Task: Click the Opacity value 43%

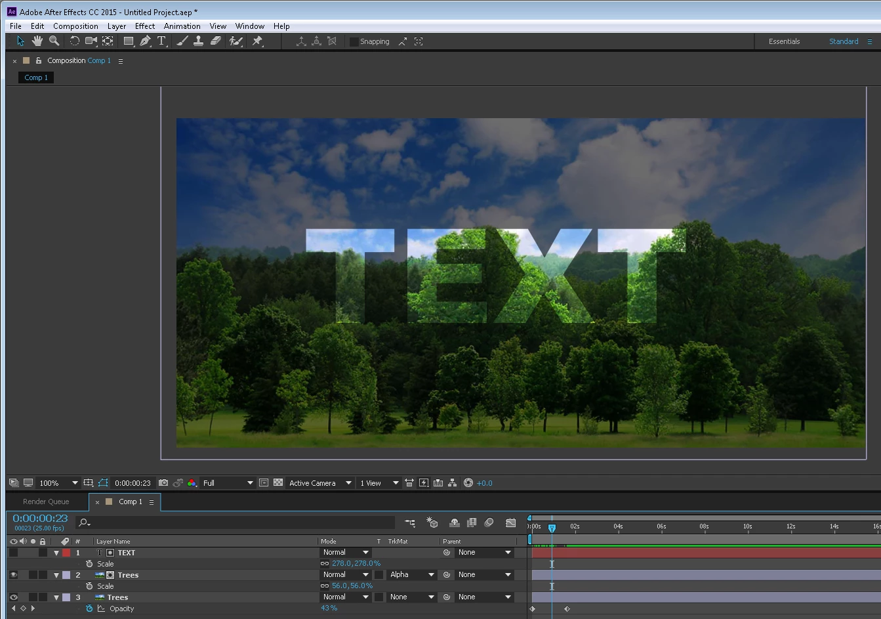Action: click(329, 608)
